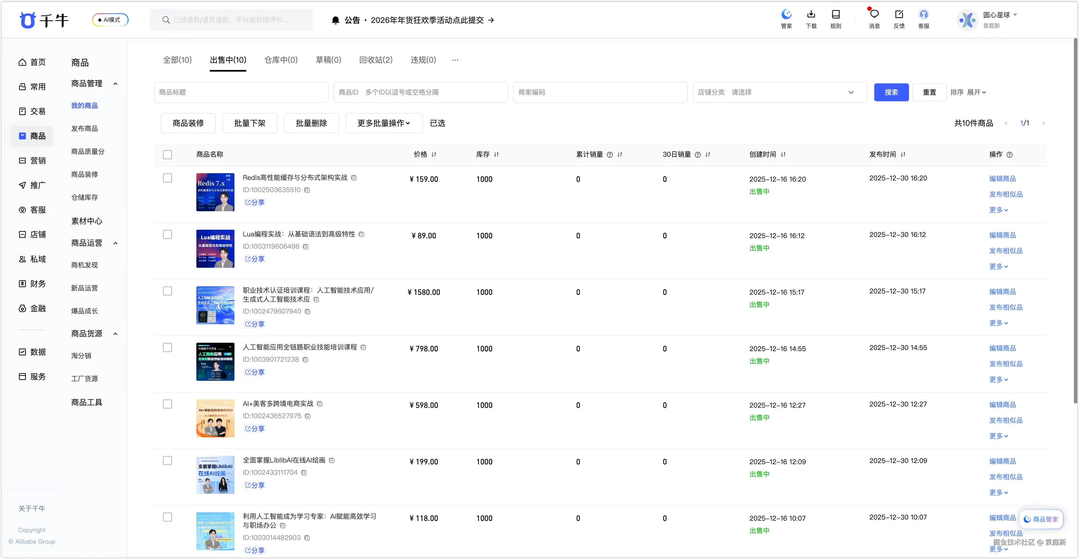Sort by 价格 column arrows

(x=434, y=154)
